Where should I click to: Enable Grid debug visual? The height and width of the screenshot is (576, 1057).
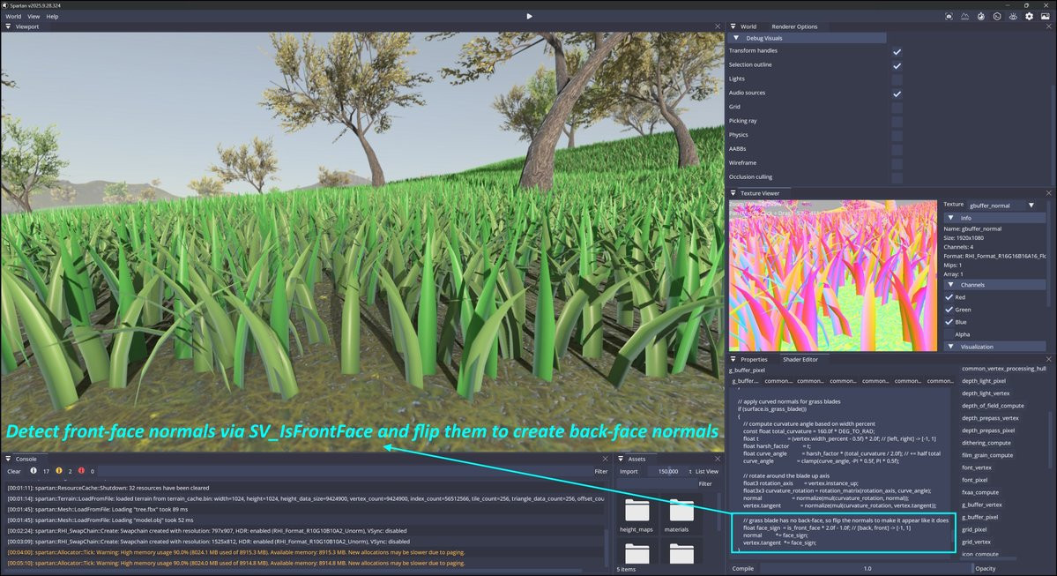[897, 108]
